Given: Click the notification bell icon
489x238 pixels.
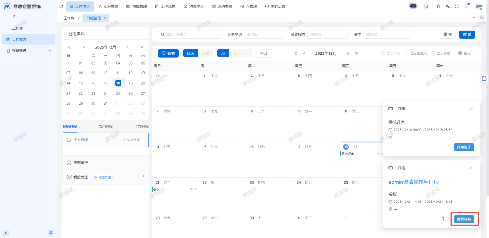Looking at the screenshot, I should tap(466, 6).
